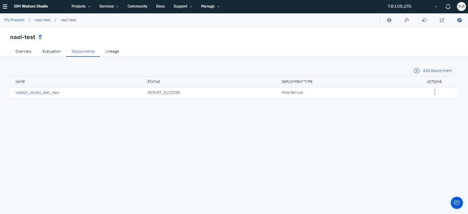Image resolution: width=468 pixels, height=214 pixels.
Task: Open the version history icon
Action: [x=407, y=20]
